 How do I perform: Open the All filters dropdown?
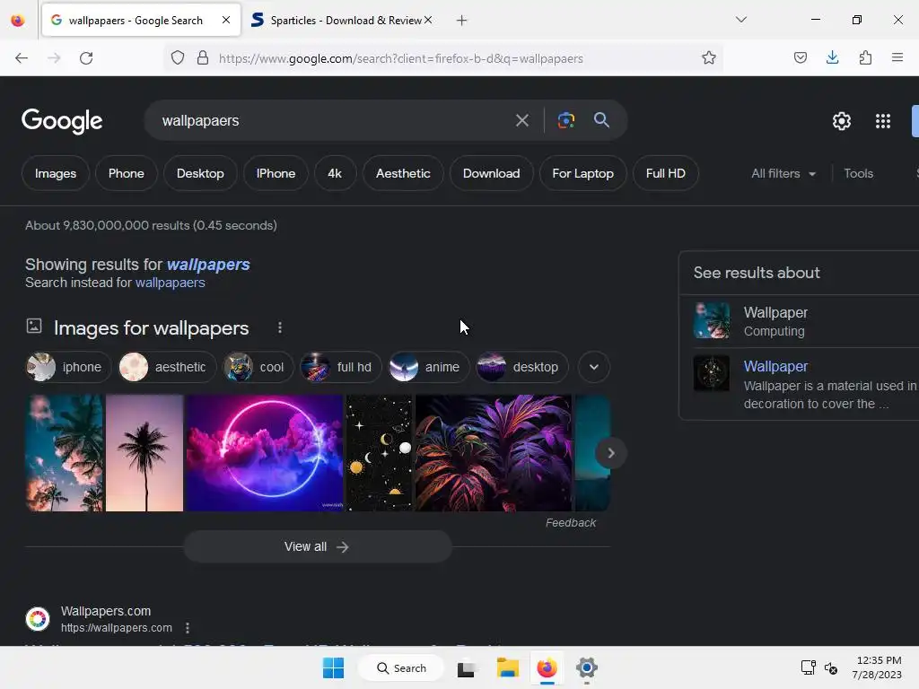tap(783, 173)
